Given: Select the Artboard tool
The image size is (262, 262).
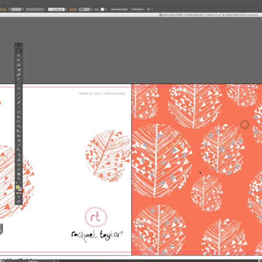Looking at the screenshot, I should [x=19, y=164].
